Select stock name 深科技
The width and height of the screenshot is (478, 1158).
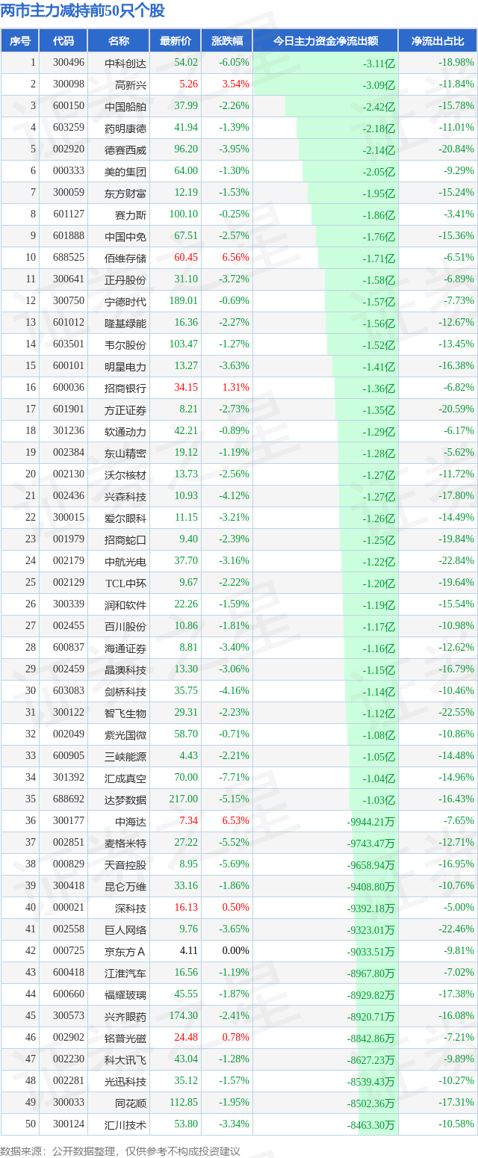click(x=131, y=908)
